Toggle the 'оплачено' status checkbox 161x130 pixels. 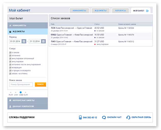[x=10, y=56]
